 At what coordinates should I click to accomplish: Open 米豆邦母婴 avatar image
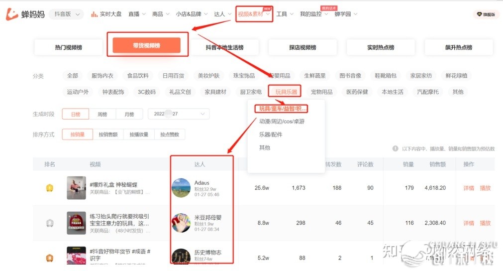tap(181, 223)
